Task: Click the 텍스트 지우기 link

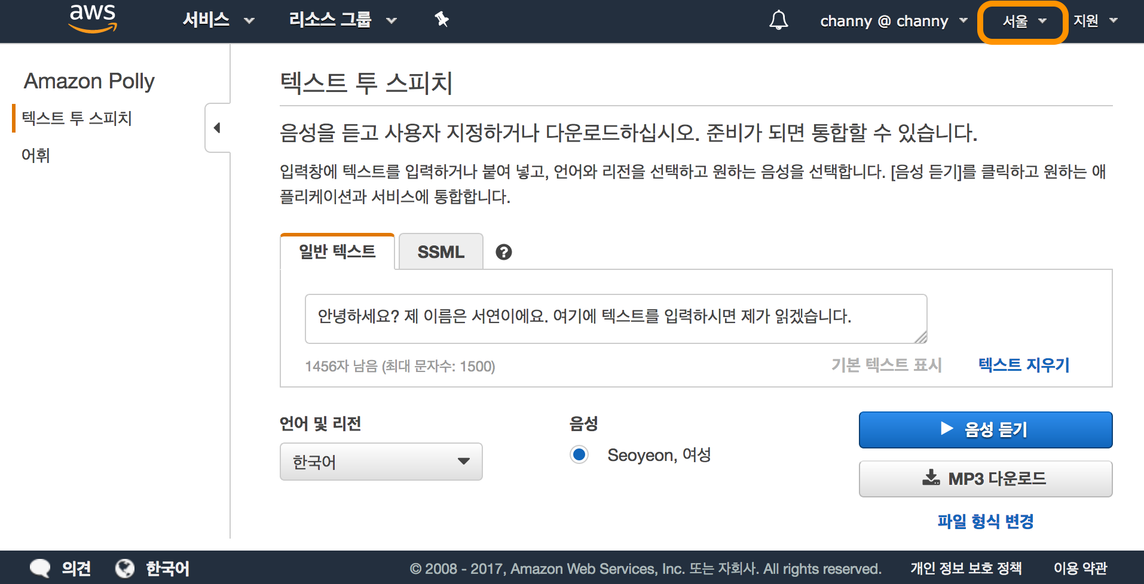Action: (1024, 365)
